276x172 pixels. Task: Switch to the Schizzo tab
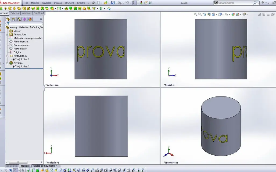pos(15,13)
